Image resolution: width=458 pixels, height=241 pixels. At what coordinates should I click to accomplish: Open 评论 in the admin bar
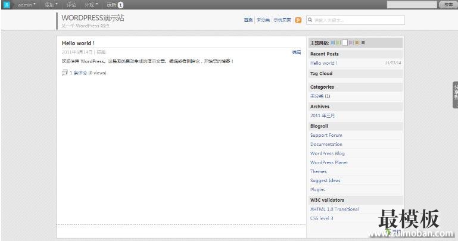pos(71,5)
